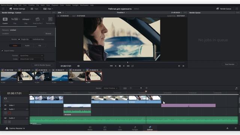Viewport: 240px width, 135px height.
Task: Open Render Settings panel options menu
Action: point(54,13)
